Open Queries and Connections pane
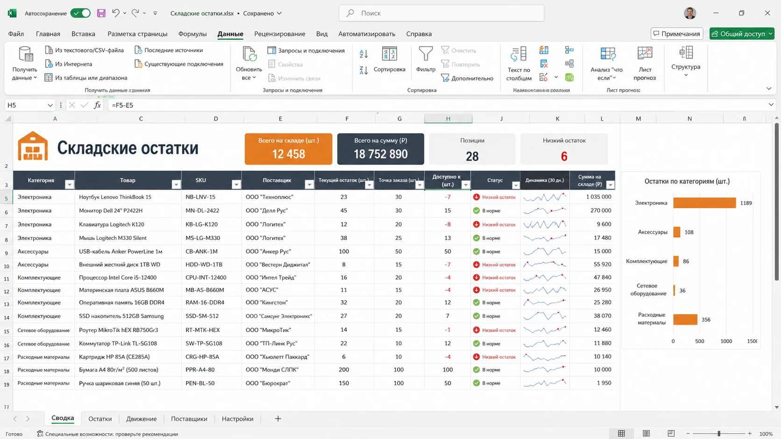The image size is (781, 439). (x=306, y=50)
